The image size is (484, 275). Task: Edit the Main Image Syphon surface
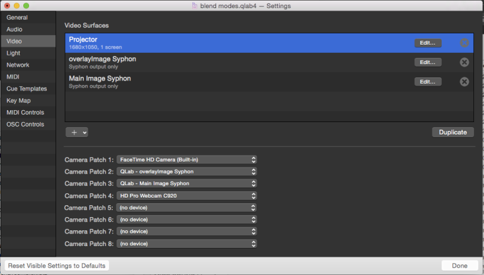click(x=428, y=81)
